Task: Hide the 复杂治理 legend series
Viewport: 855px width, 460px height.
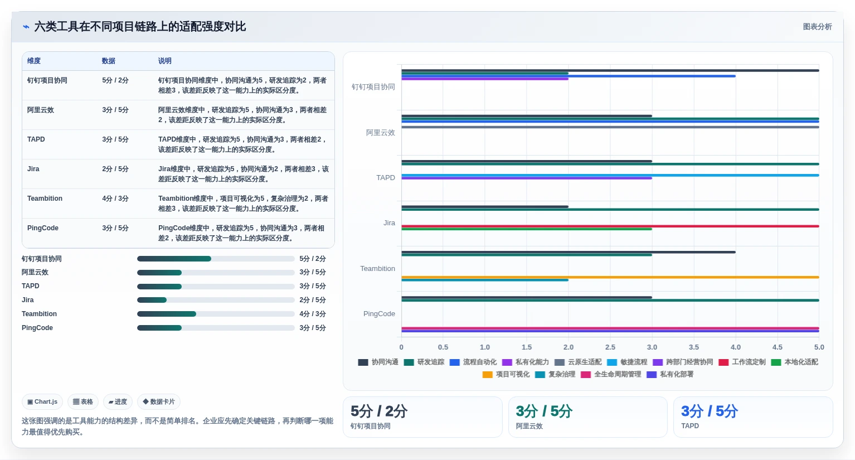Action: click(555, 375)
